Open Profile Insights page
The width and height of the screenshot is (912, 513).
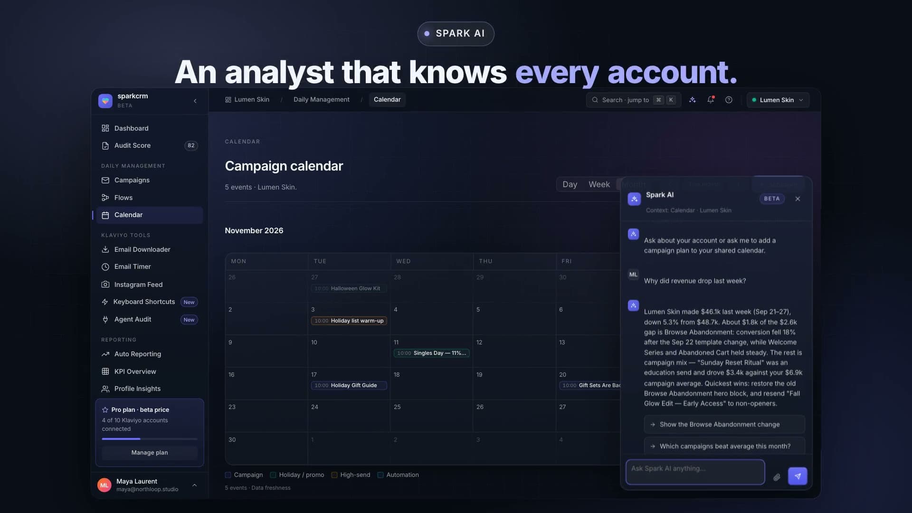point(149,389)
